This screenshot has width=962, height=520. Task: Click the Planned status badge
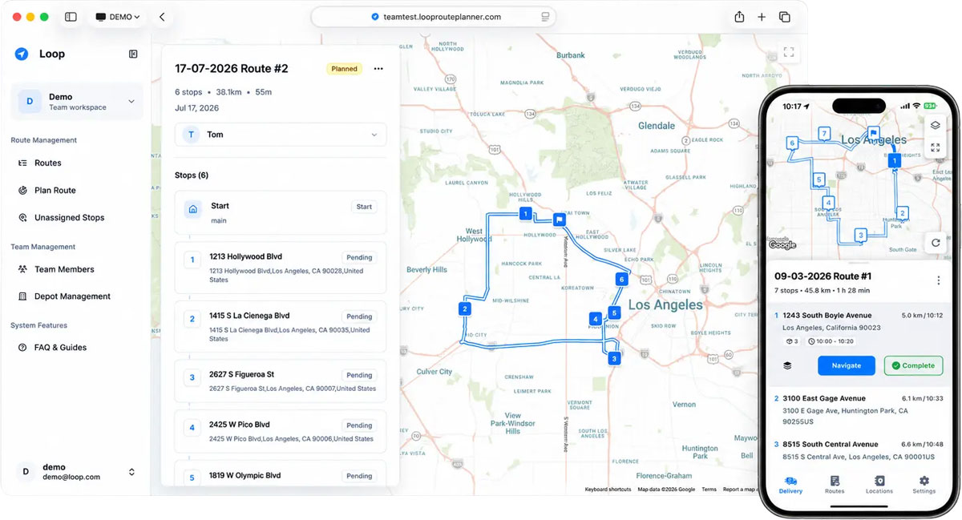[x=344, y=69]
